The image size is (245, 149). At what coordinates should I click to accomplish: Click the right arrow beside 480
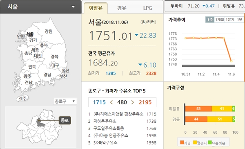[x=132, y=102]
